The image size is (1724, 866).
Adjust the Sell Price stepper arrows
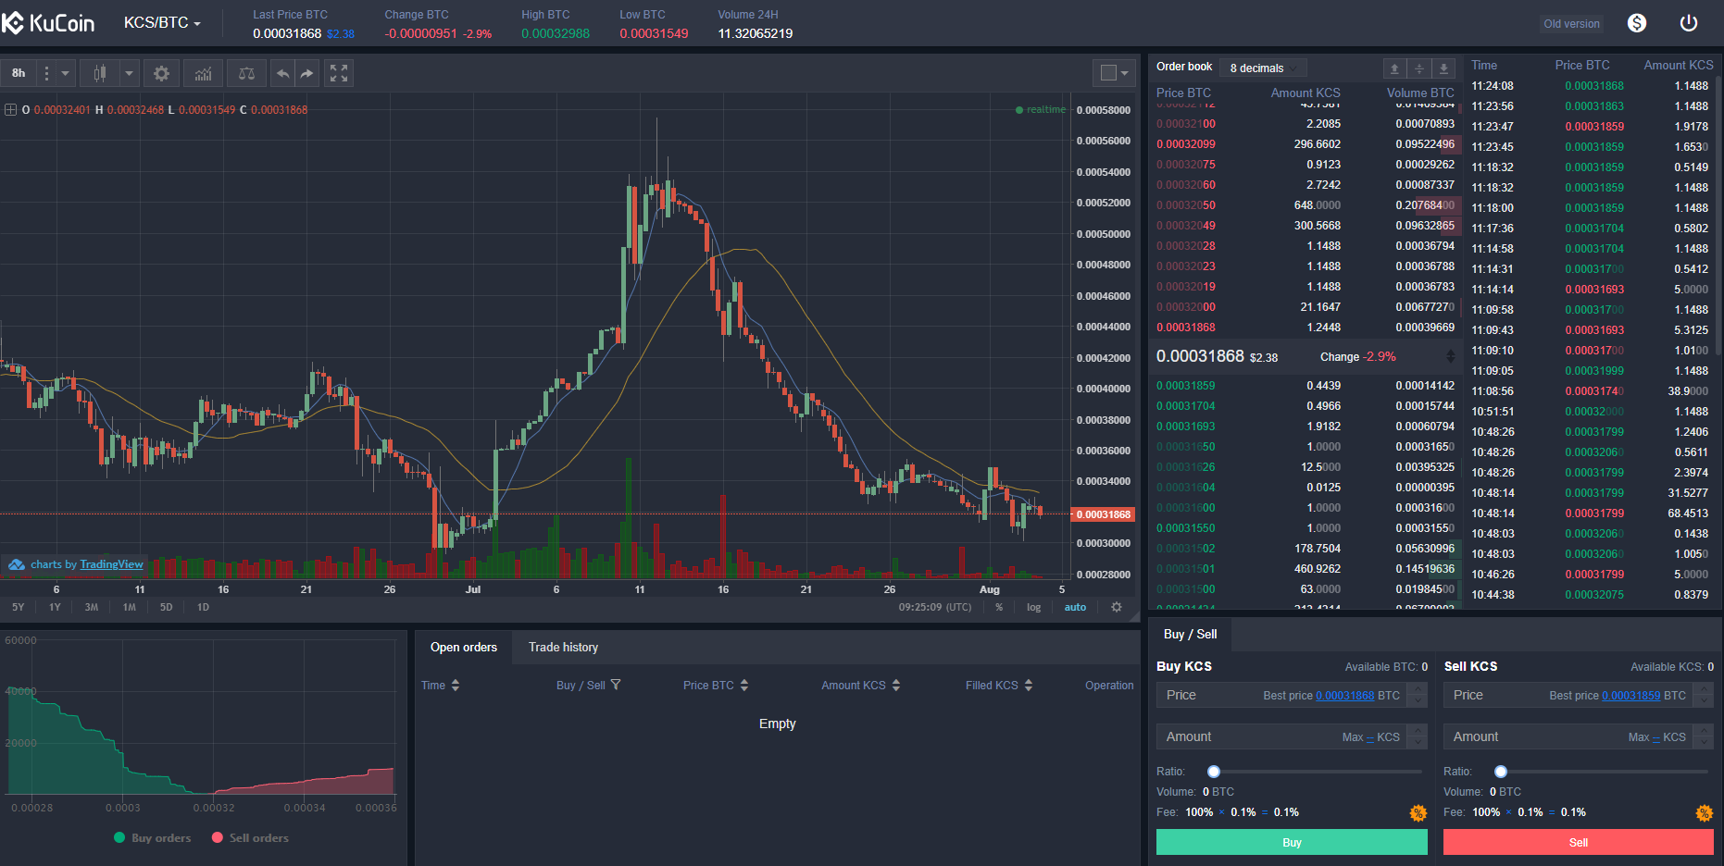pyautogui.click(x=1704, y=695)
